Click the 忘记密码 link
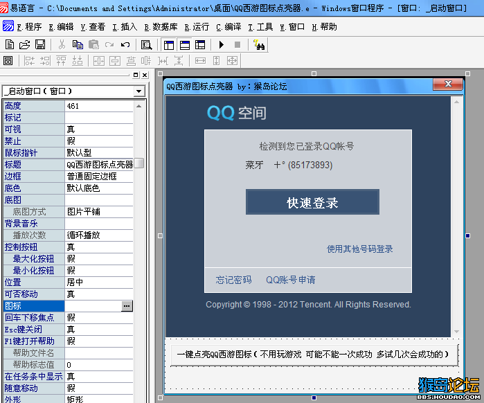This screenshot has height=403, width=484. coord(233,280)
